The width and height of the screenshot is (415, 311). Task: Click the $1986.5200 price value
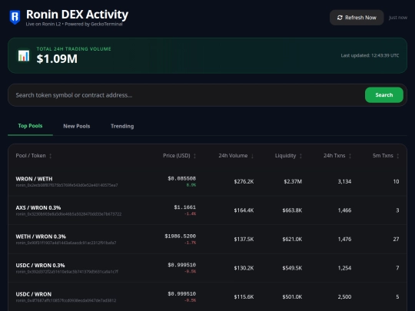pyautogui.click(x=181, y=236)
